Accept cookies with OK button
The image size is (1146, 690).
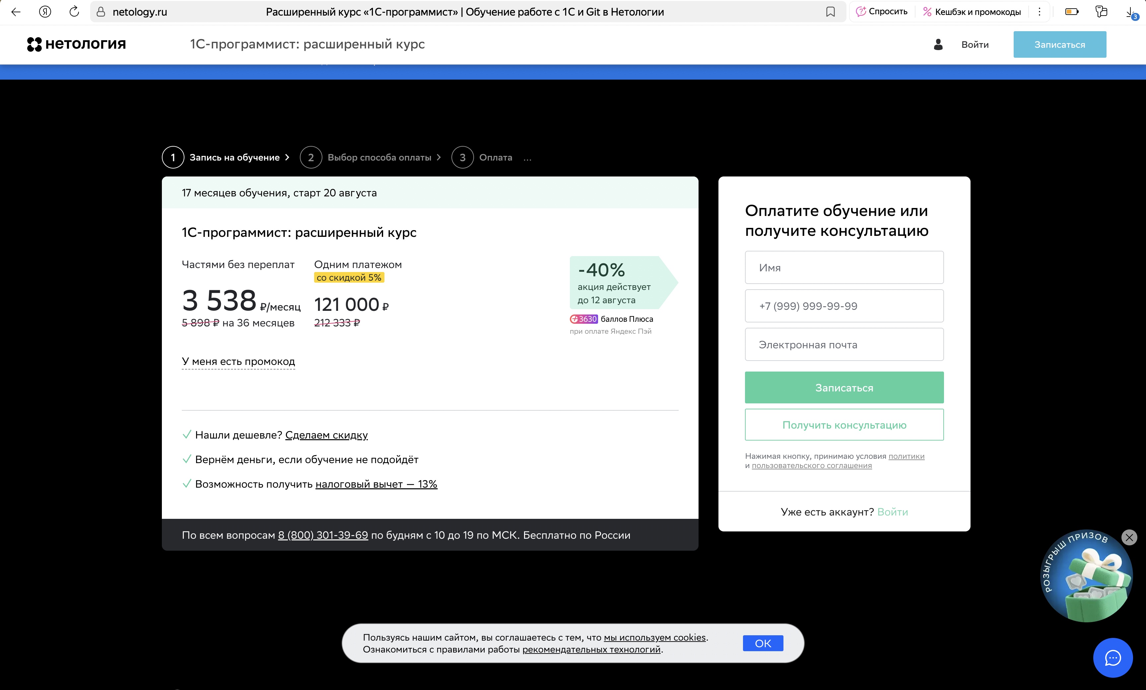coord(763,644)
